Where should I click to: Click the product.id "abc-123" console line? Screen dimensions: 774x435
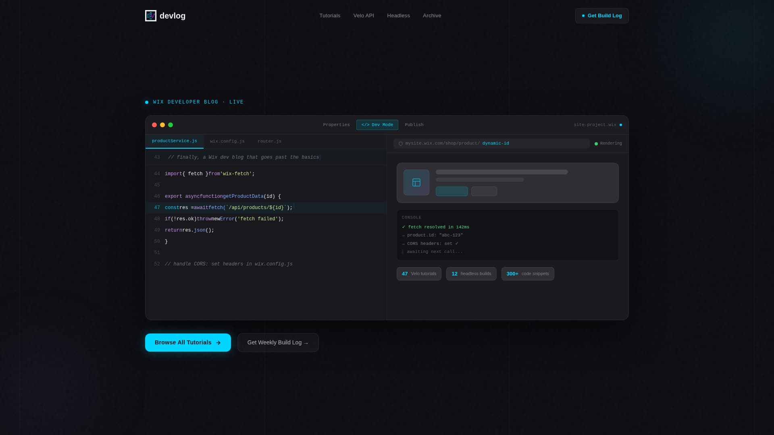point(433,235)
